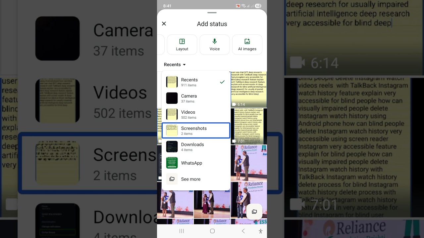Viewport: 424px width, 238px height.
Task: Tap the Android back button
Action: tap(243, 231)
